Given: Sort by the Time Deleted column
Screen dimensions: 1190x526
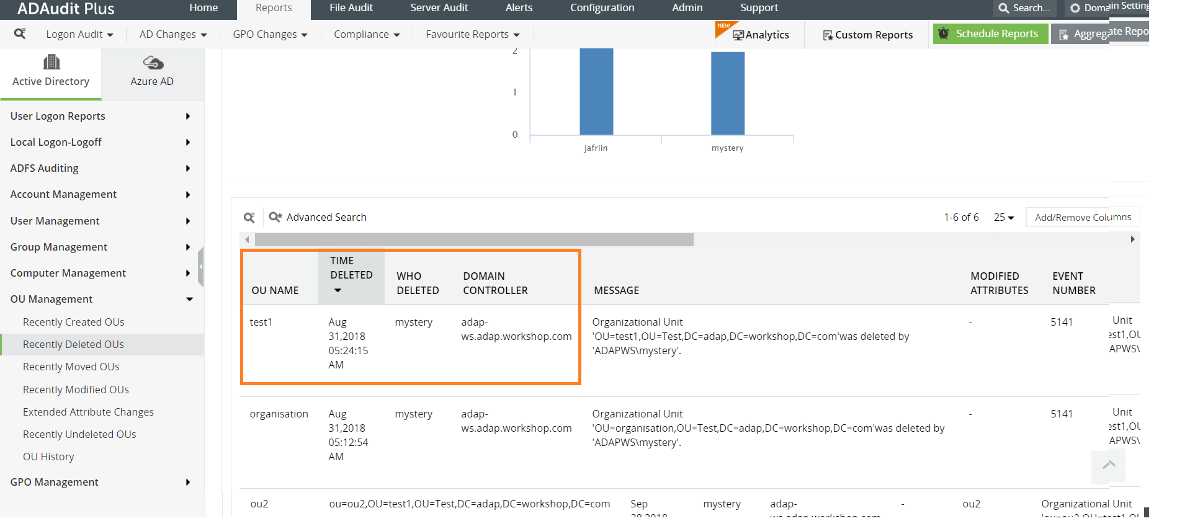Looking at the screenshot, I should tap(351, 276).
